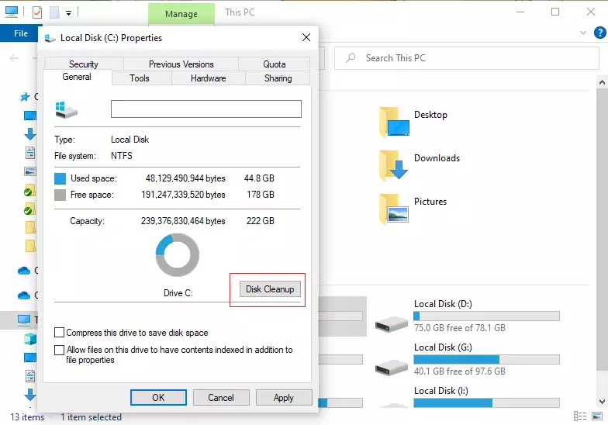Switch to details view icon
This screenshot has height=425, width=608.
pos(580,416)
